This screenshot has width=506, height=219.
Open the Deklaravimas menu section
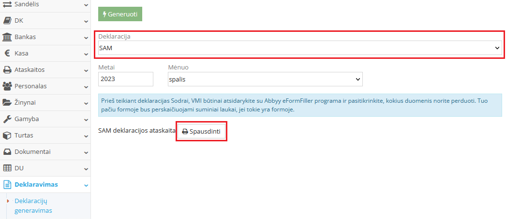point(36,184)
